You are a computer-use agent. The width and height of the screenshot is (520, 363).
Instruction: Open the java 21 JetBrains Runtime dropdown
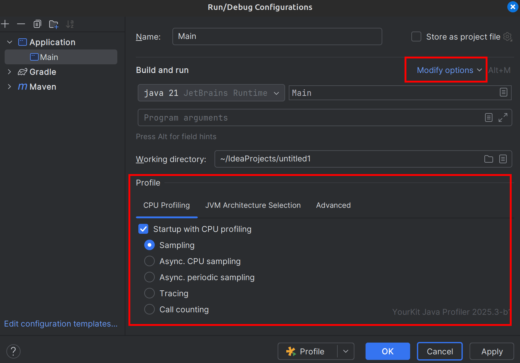click(x=211, y=93)
